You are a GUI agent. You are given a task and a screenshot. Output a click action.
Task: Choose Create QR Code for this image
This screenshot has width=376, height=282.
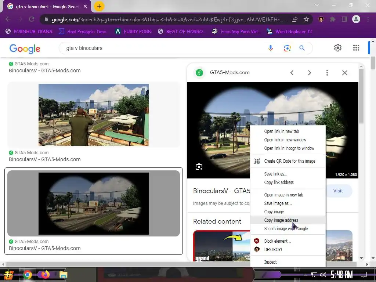click(288, 161)
